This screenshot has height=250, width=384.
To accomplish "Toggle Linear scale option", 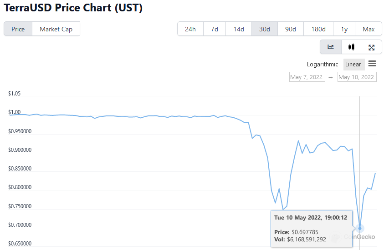I will point(353,64).
